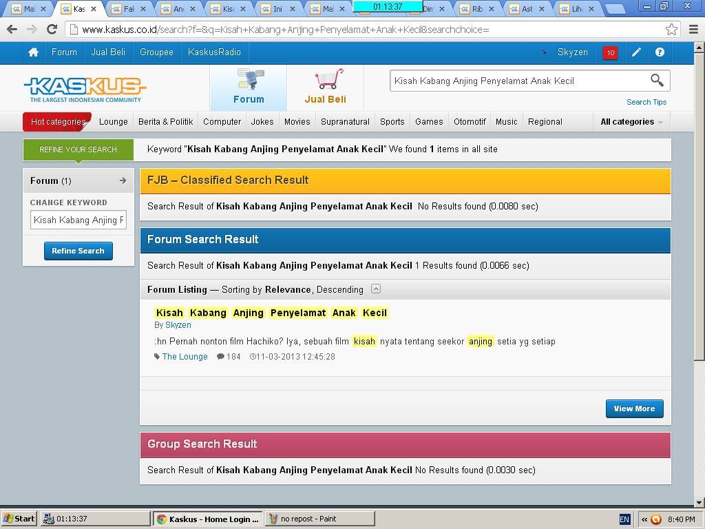This screenshot has height=529, width=705.
Task: Open the notifications badge showing 10
Action: [x=610, y=52]
